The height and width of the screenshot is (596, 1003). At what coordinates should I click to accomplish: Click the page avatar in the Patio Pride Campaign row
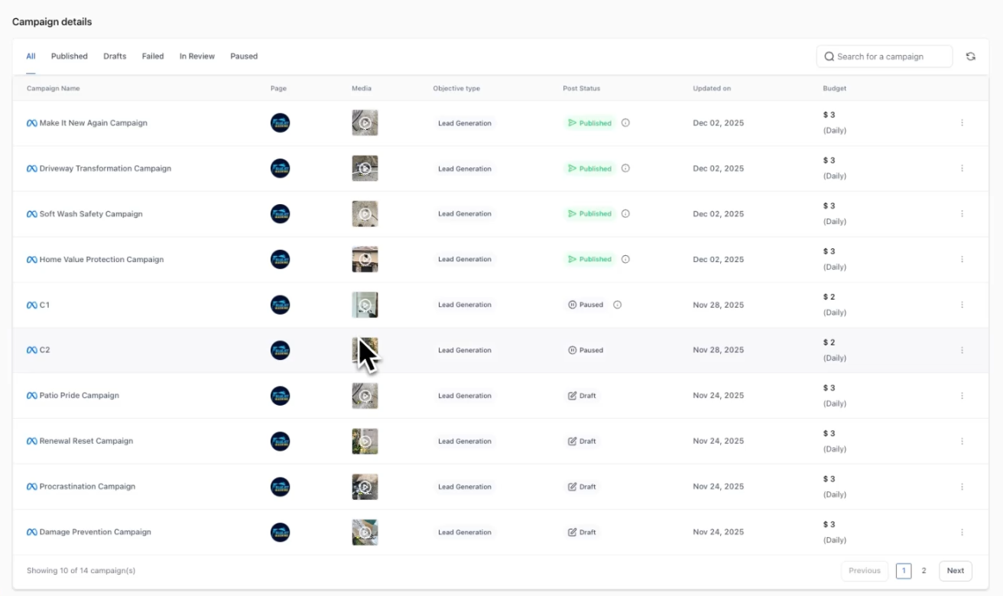[x=281, y=396]
